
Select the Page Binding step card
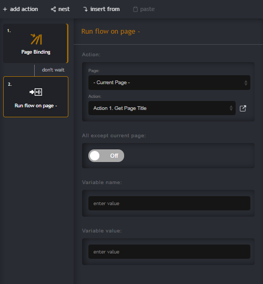[36, 43]
